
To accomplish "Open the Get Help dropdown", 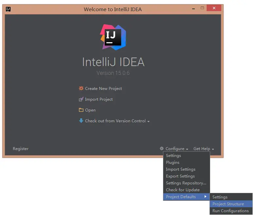I will click(x=204, y=149).
